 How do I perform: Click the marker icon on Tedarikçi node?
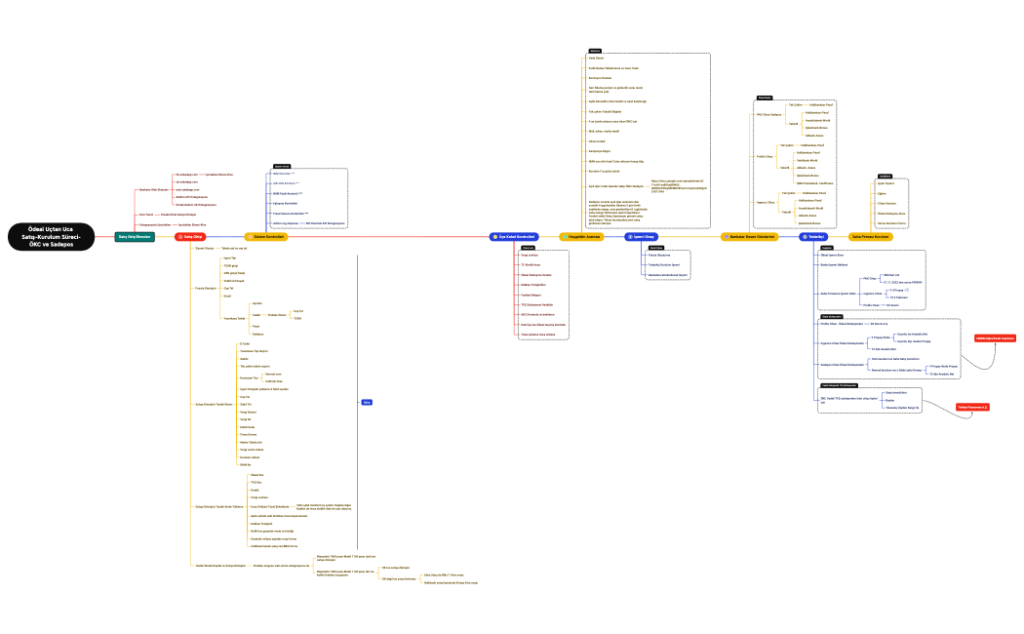[x=804, y=237]
